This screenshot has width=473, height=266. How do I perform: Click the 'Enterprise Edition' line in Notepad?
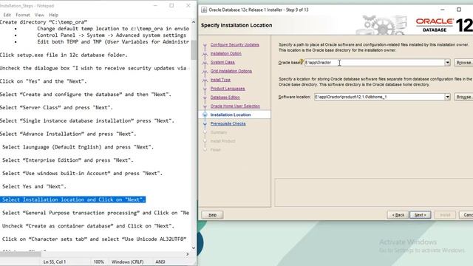point(67,160)
